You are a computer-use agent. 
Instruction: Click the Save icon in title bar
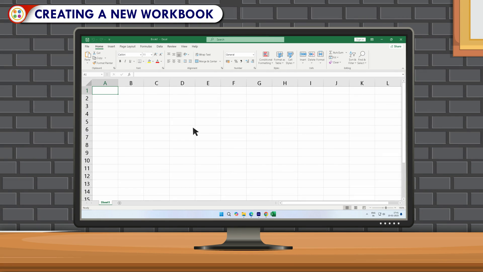[87, 40]
